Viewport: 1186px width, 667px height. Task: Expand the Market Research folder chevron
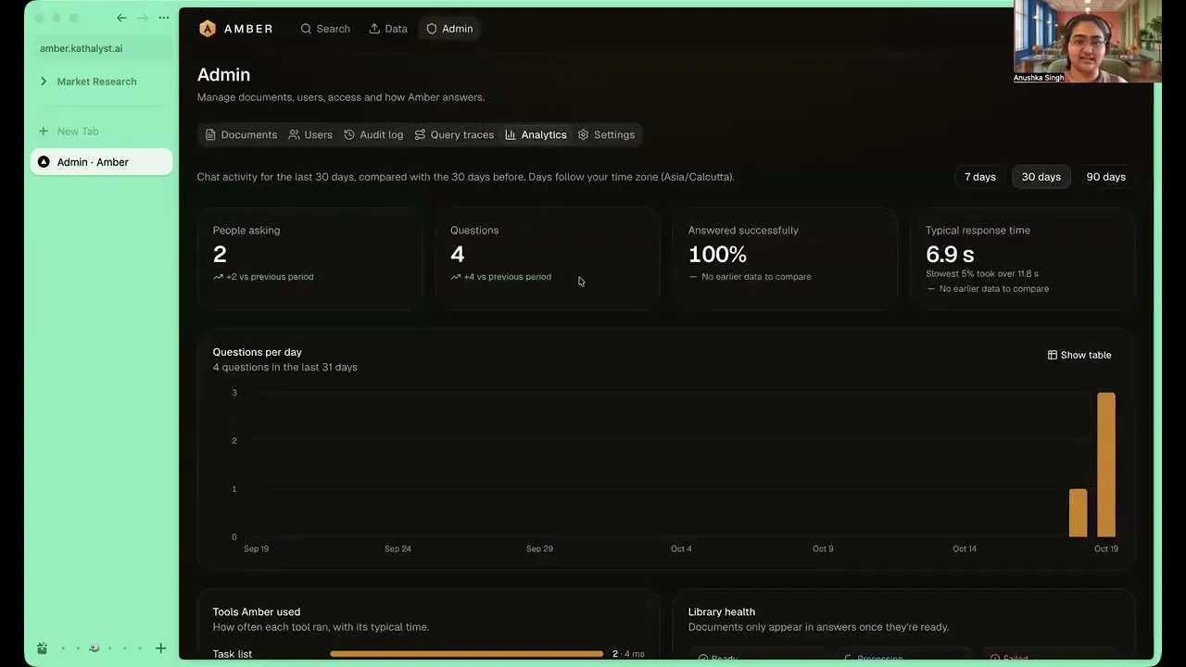[x=44, y=82]
